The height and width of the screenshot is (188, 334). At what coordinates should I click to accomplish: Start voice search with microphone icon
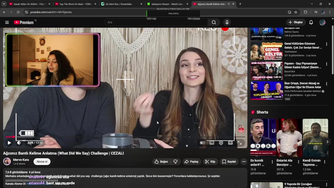pos(227,22)
